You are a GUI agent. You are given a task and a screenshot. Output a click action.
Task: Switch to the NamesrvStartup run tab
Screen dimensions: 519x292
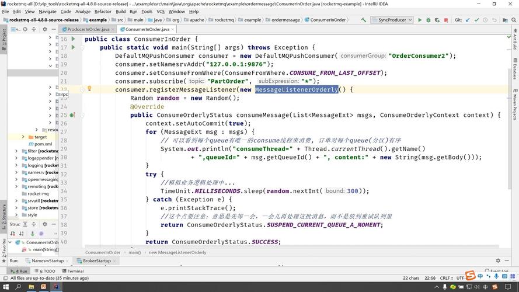47,260
